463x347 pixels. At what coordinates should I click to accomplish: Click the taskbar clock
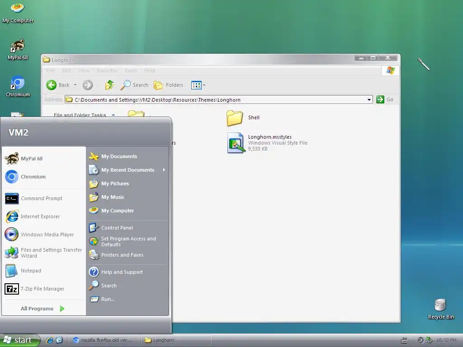(446, 340)
